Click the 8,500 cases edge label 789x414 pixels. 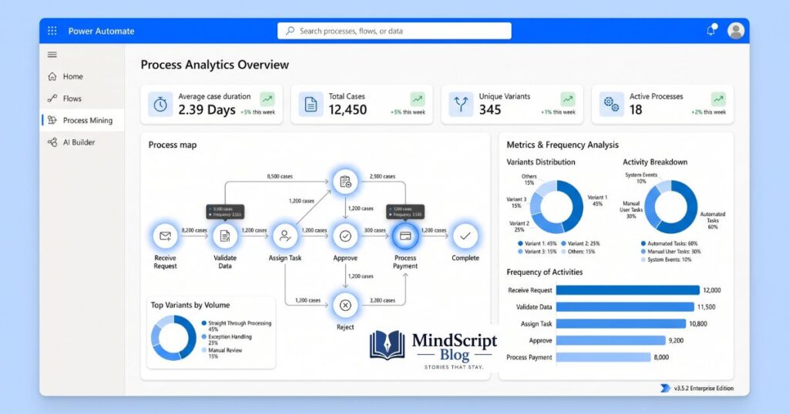click(280, 176)
